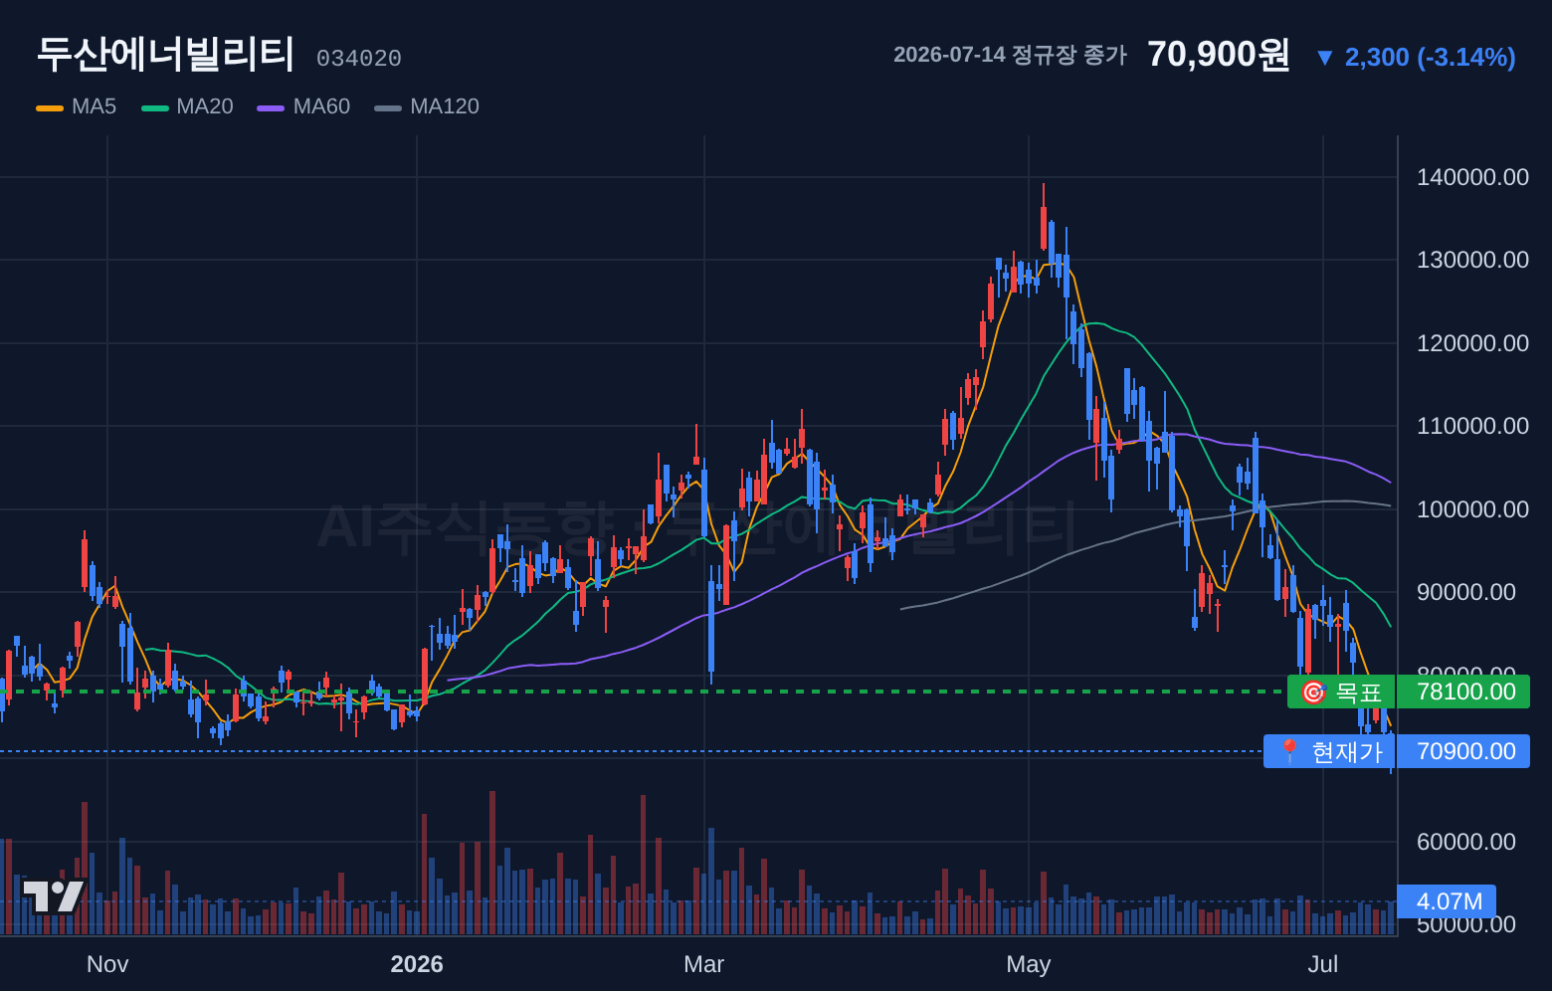Click the 70,900원 closing price
Image resolution: width=1552 pixels, height=991 pixels.
(1219, 55)
